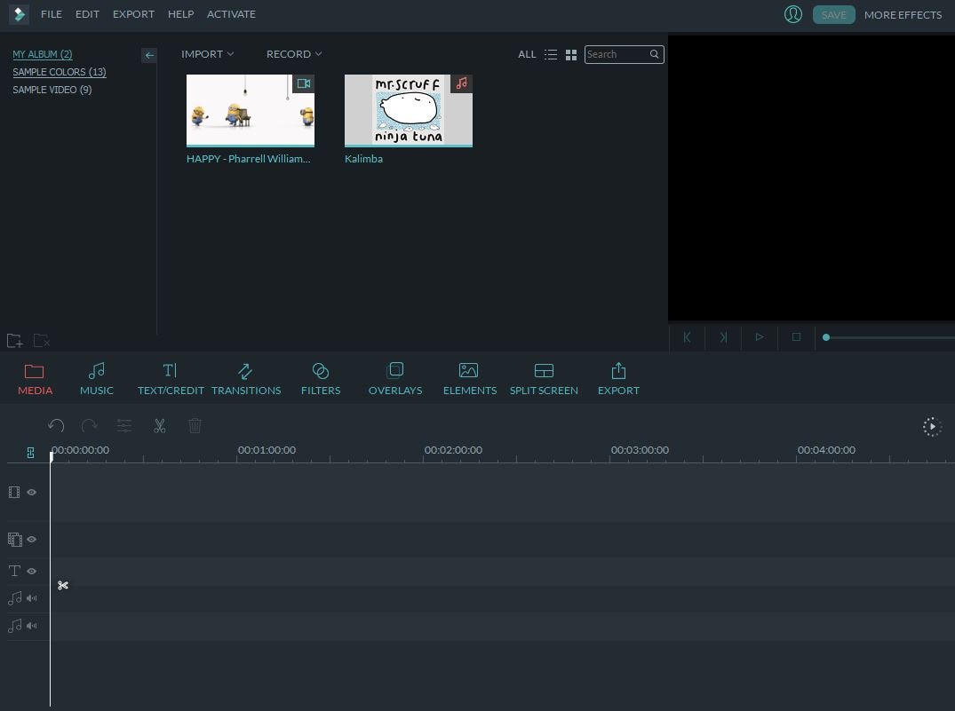Click the audio type badge on Kalimba
The image size is (955, 711).
[462, 83]
